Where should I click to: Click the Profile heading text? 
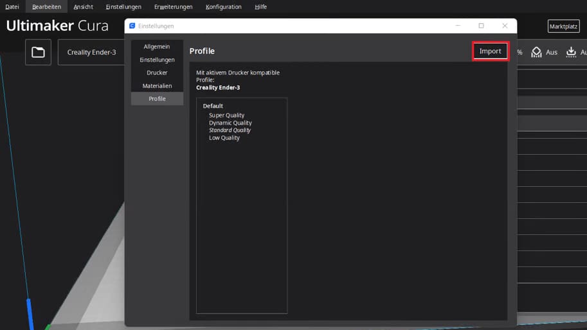click(x=202, y=51)
